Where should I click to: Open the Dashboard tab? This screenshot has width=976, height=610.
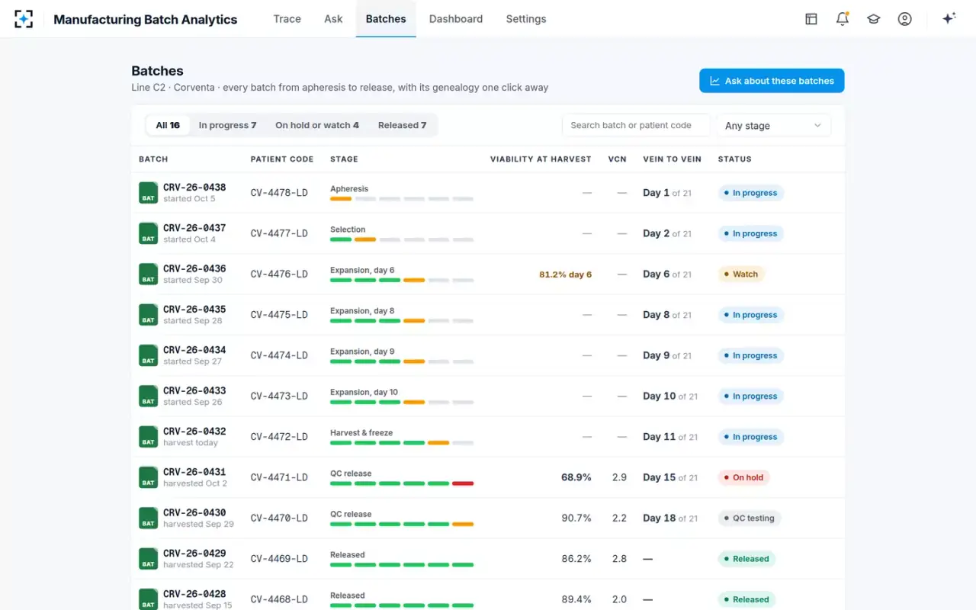pyautogui.click(x=456, y=19)
